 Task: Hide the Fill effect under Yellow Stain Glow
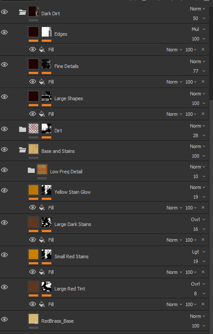coord(32,207)
